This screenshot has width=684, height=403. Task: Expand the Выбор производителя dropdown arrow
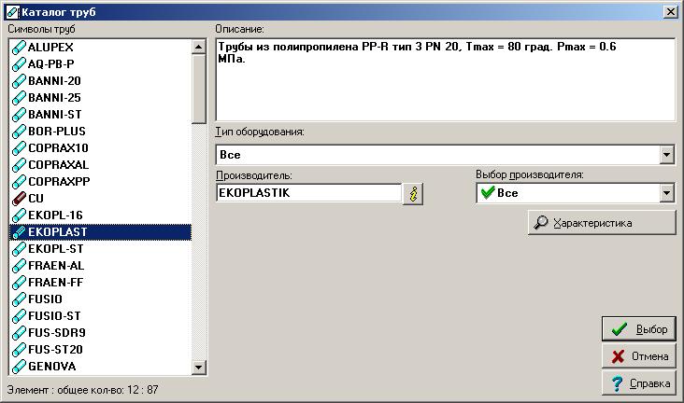pyautogui.click(x=666, y=193)
